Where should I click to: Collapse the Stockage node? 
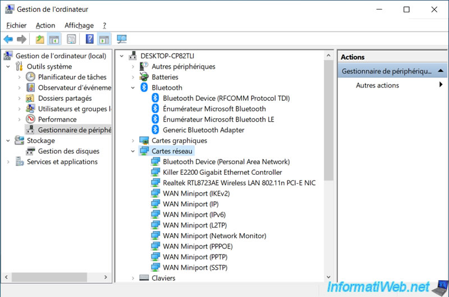point(8,141)
